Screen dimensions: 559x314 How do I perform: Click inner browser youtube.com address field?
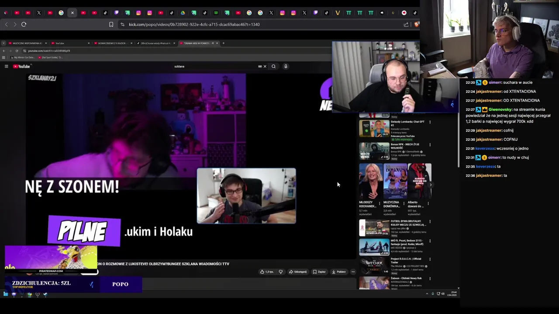[49, 51]
